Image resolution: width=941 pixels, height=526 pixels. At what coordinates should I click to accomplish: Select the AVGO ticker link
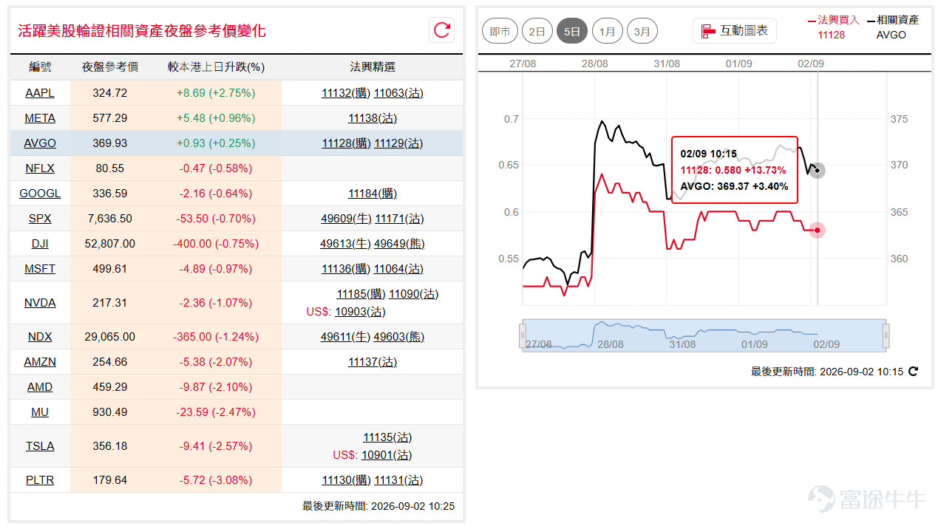pos(40,143)
